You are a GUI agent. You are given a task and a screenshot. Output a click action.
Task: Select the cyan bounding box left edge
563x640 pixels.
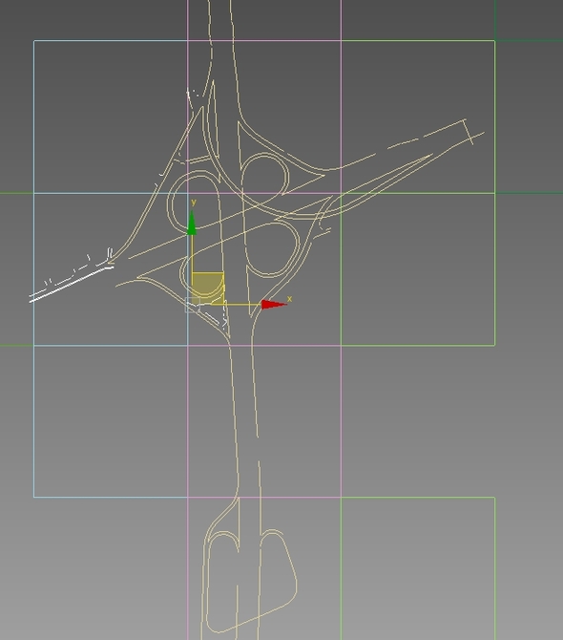click(x=33, y=268)
